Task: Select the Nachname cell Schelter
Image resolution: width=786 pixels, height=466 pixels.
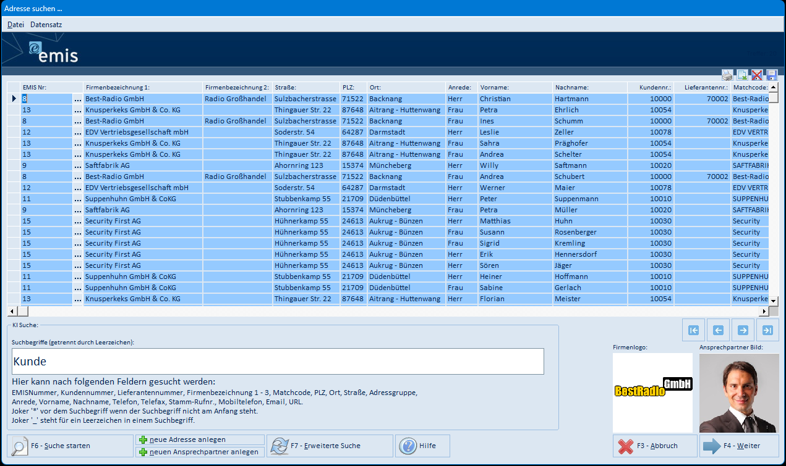Action: tap(590, 154)
